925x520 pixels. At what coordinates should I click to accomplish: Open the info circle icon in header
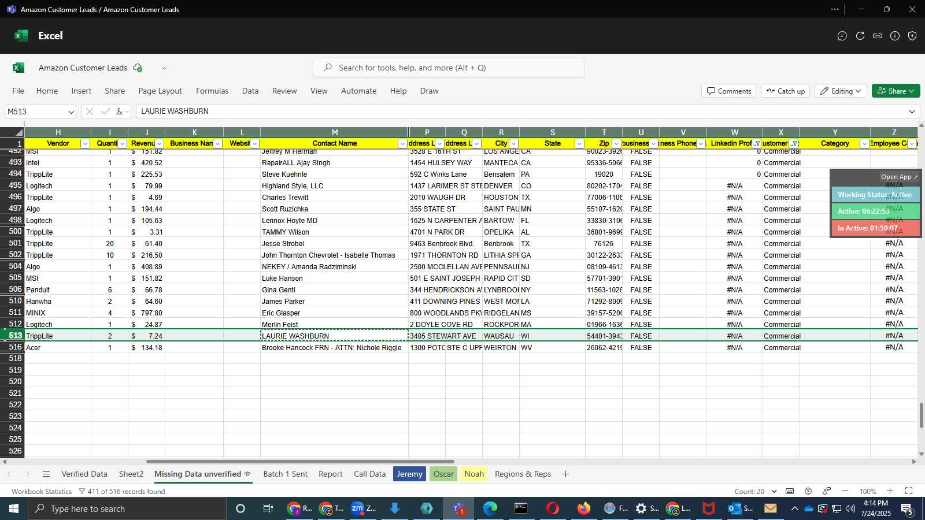pyautogui.click(x=895, y=36)
